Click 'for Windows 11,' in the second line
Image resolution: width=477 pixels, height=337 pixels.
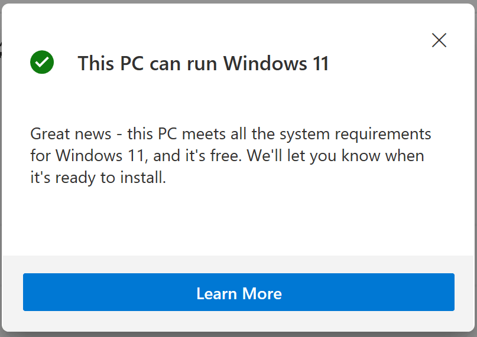(89, 156)
